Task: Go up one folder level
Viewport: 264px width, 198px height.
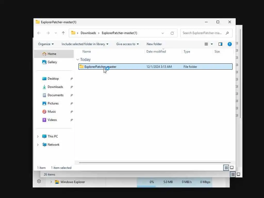Action: [x=63, y=33]
